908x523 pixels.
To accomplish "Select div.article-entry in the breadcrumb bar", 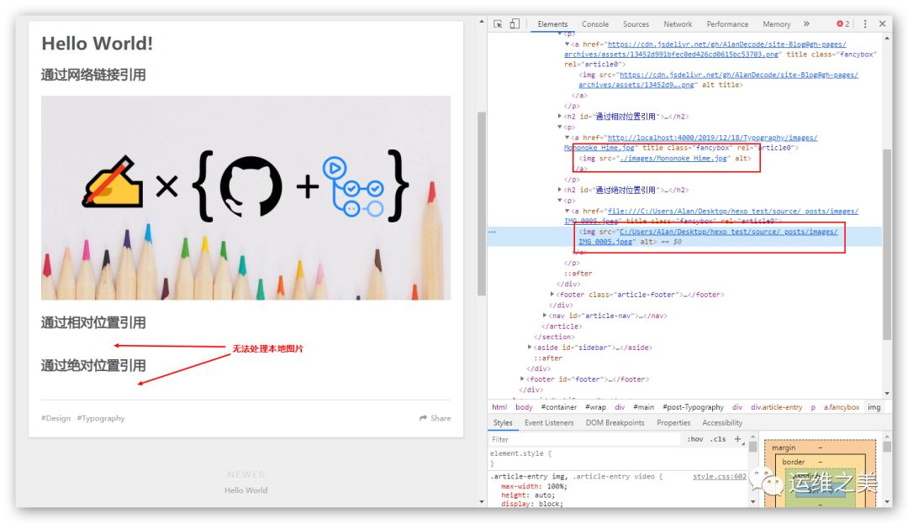I will tap(777, 407).
